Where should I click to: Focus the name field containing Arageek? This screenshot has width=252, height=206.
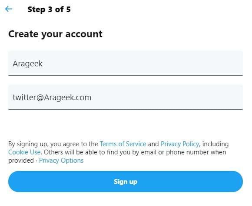click(x=126, y=63)
